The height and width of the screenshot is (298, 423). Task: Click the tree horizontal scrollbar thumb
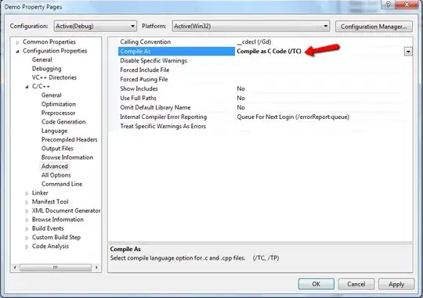[x=56, y=267]
